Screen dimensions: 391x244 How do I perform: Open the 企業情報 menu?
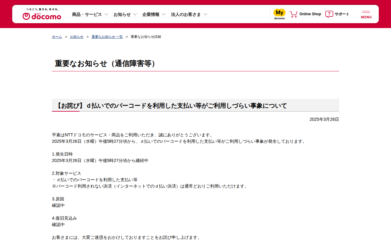tap(151, 14)
